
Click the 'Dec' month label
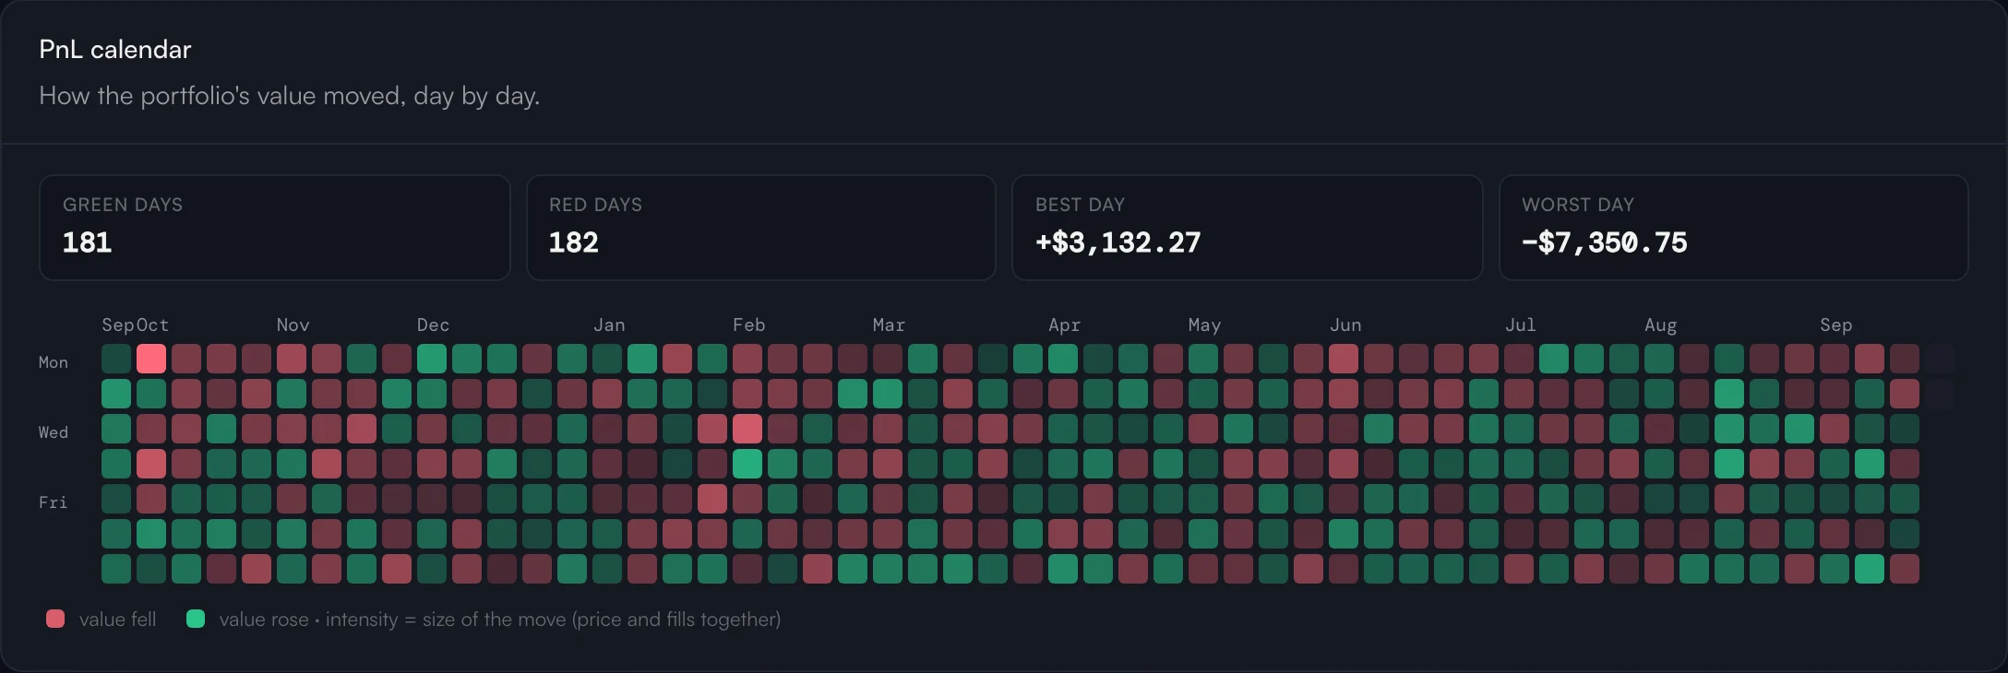434,325
